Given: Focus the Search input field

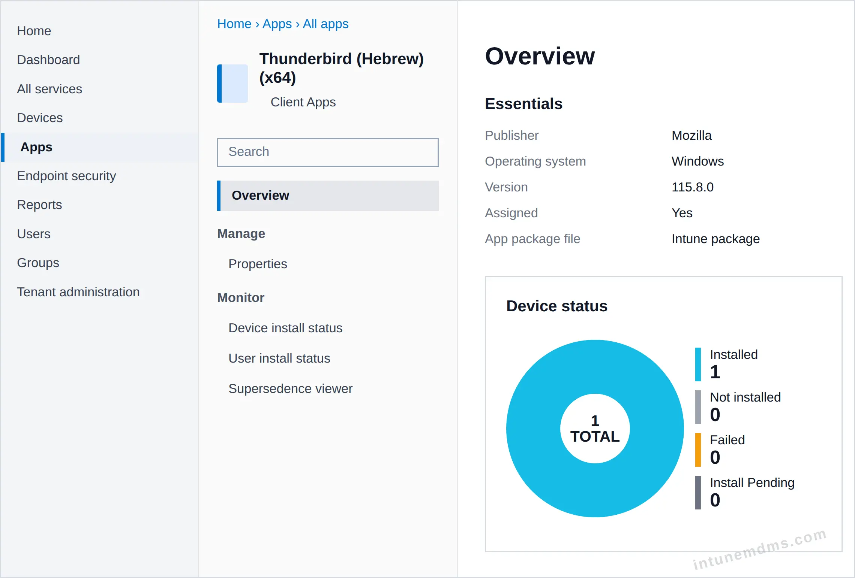Looking at the screenshot, I should (328, 152).
